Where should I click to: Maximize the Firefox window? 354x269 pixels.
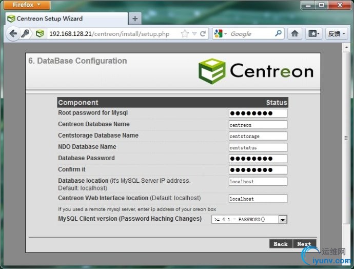pyautogui.click(x=322, y=5)
